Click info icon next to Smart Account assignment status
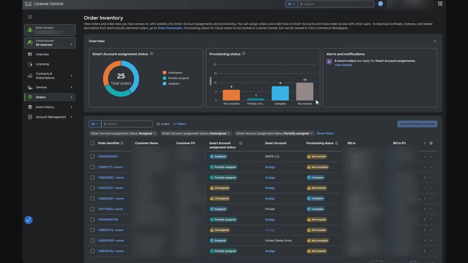This screenshot has width=468, height=263. 151,54
